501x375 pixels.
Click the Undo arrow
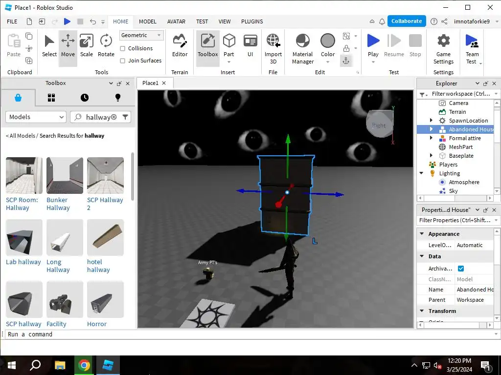pos(92,21)
